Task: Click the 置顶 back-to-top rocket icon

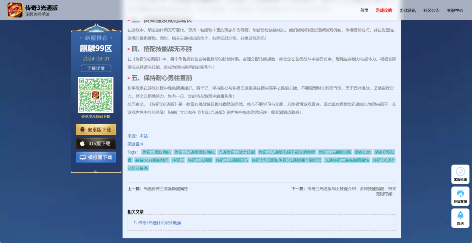Action: pyautogui.click(x=460, y=216)
